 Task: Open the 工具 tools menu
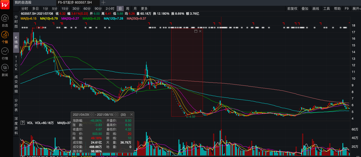[326, 9]
